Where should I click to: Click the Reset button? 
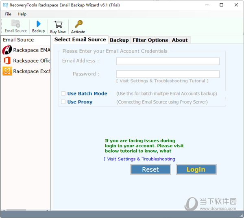click(x=150, y=169)
